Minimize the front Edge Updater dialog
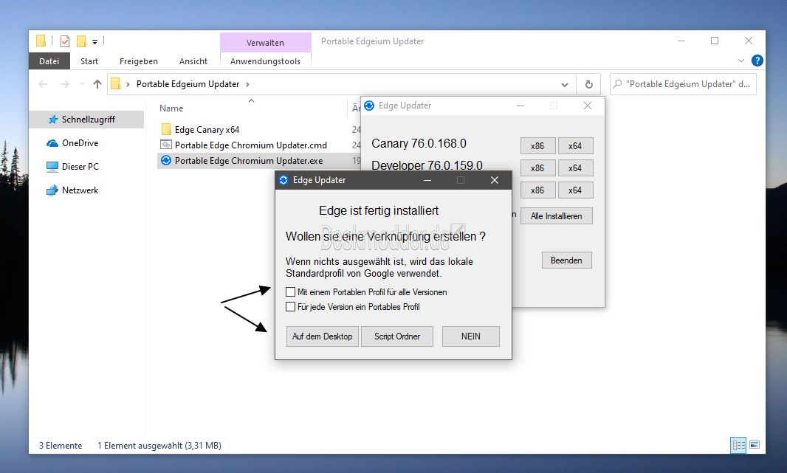 pyautogui.click(x=427, y=180)
